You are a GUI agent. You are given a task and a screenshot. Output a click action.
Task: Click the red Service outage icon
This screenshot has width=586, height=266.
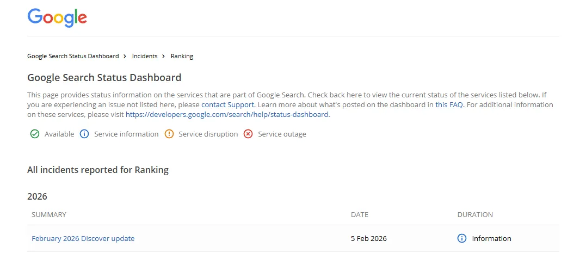pyautogui.click(x=248, y=134)
